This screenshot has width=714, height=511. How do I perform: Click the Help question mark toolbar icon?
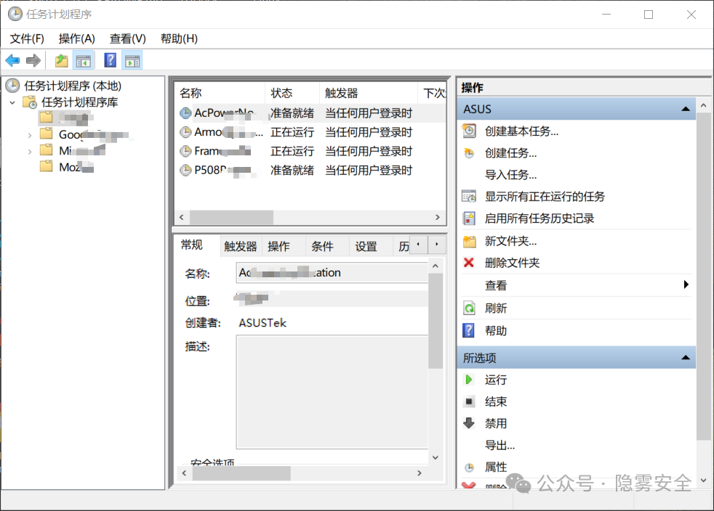[x=109, y=60]
